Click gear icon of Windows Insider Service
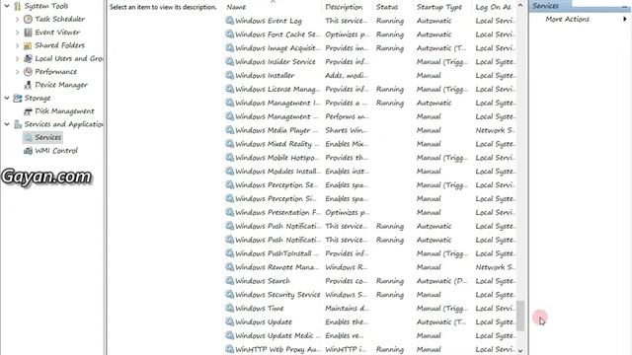The height and width of the screenshot is (355, 632). 230,61
